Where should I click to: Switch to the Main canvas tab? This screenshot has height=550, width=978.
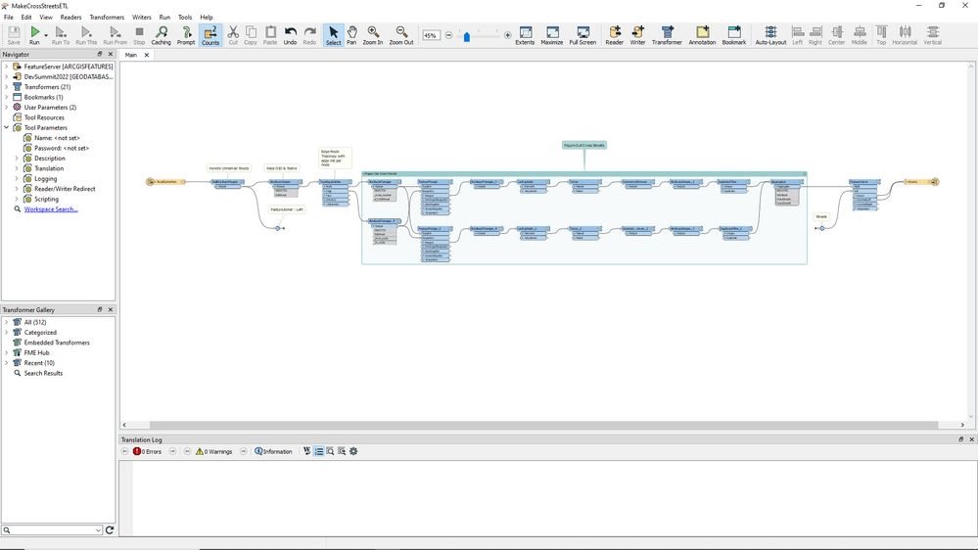coord(131,55)
